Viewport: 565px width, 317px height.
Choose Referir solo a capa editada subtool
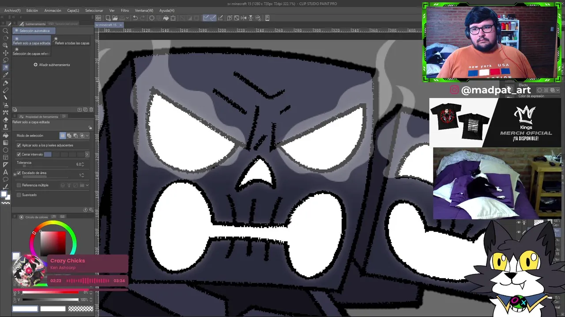pyautogui.click(x=32, y=41)
